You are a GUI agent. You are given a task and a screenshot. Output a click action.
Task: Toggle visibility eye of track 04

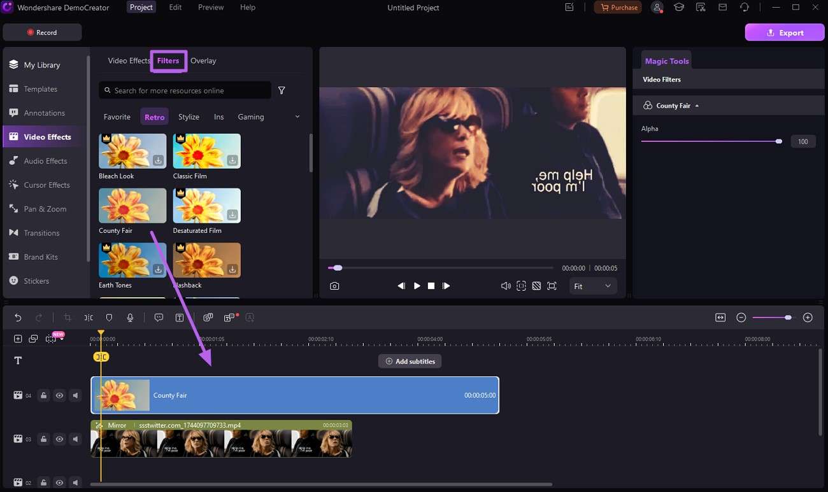[x=59, y=395]
